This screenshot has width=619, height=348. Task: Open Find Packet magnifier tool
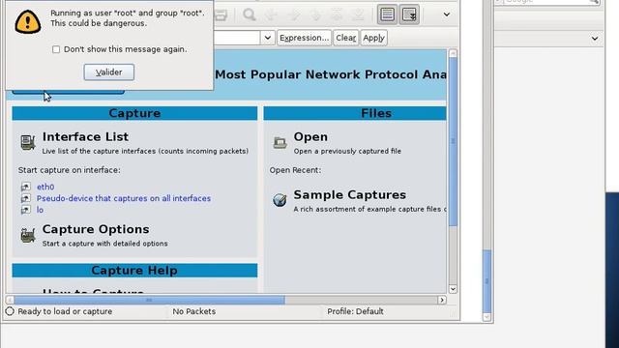[250, 15]
